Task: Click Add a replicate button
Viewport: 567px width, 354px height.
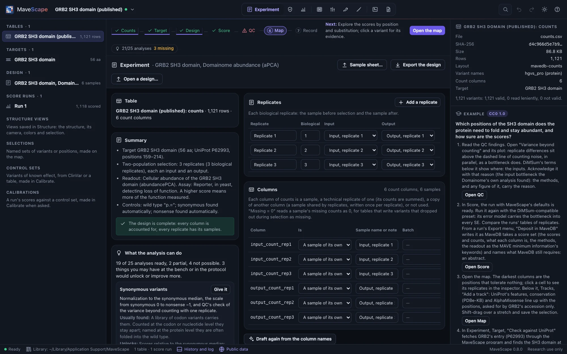Action: click(417, 102)
